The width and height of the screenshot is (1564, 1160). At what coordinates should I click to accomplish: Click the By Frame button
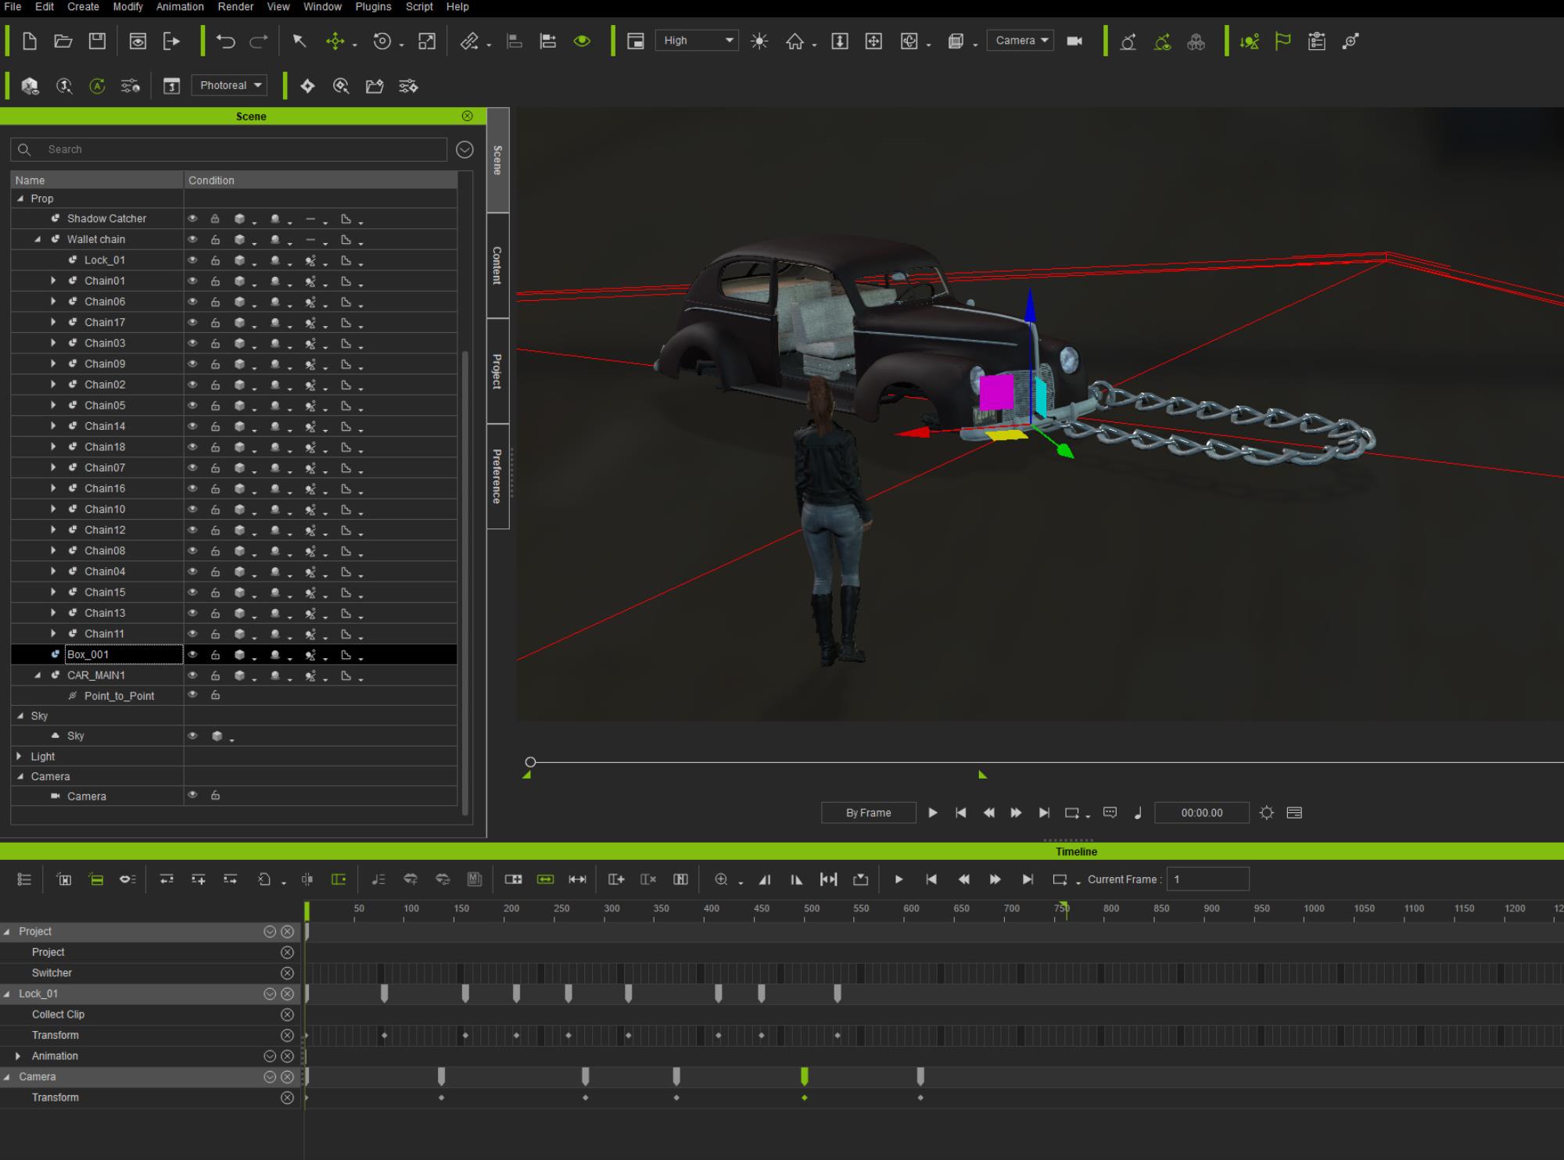(868, 813)
